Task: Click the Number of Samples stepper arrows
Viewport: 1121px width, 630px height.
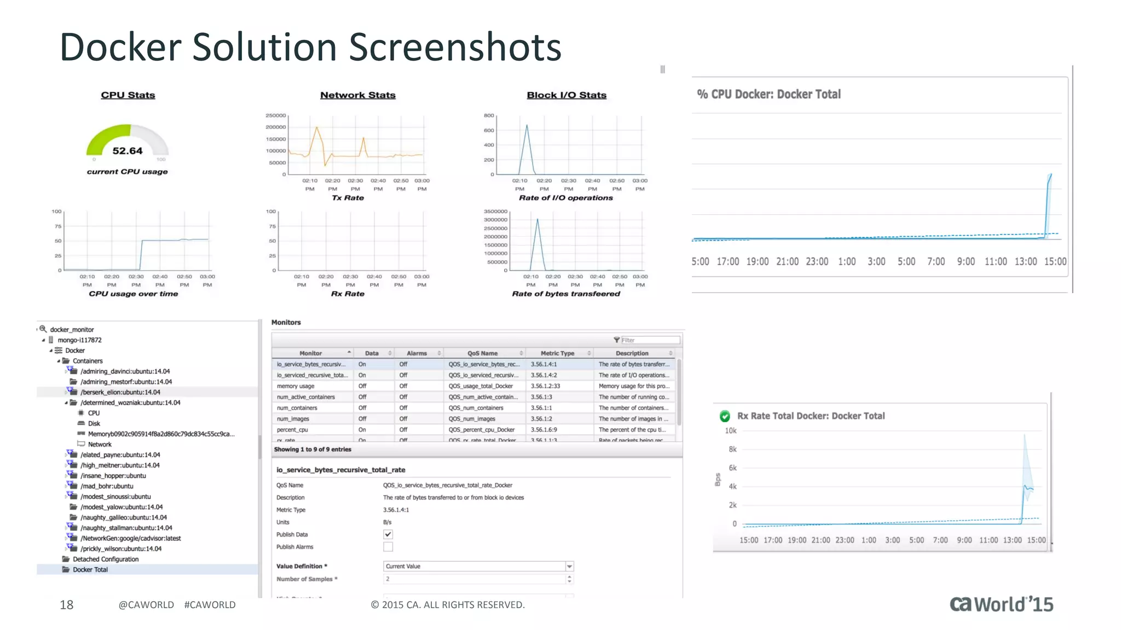Action: [569, 579]
